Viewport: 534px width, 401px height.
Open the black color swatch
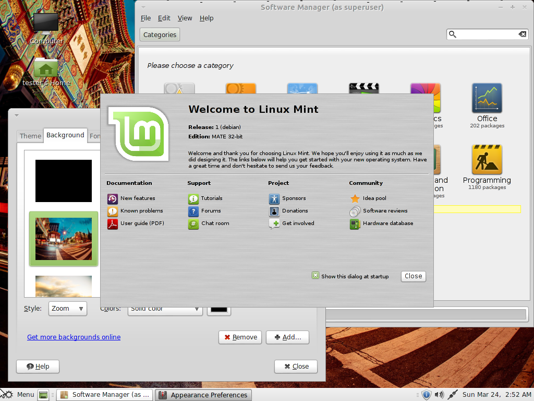point(219,310)
